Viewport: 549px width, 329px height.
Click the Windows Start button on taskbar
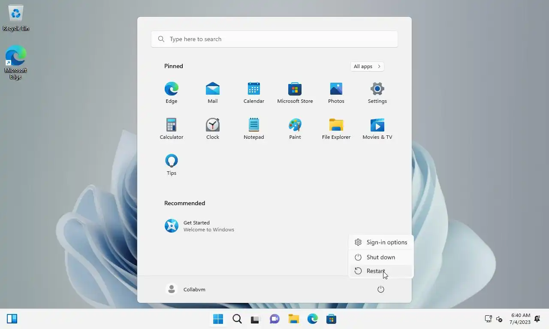(x=218, y=319)
